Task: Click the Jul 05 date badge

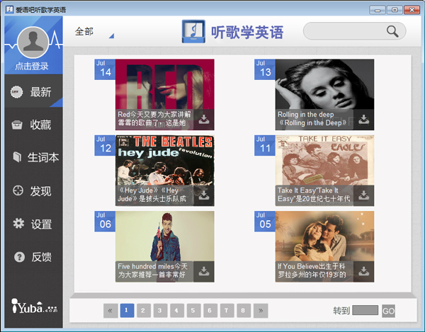Action: [265, 222]
